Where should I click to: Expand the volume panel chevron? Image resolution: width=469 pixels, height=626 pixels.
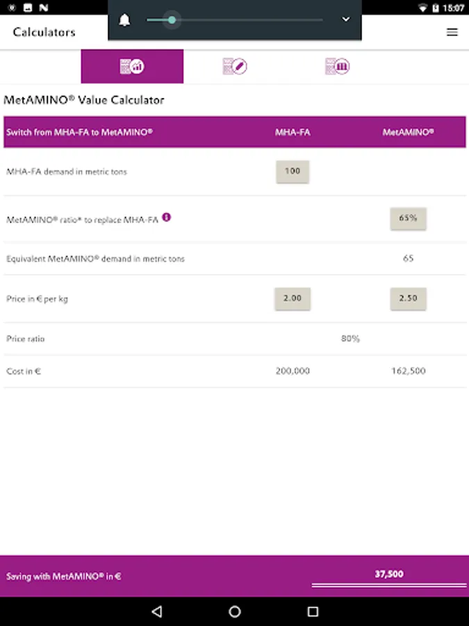point(346,19)
